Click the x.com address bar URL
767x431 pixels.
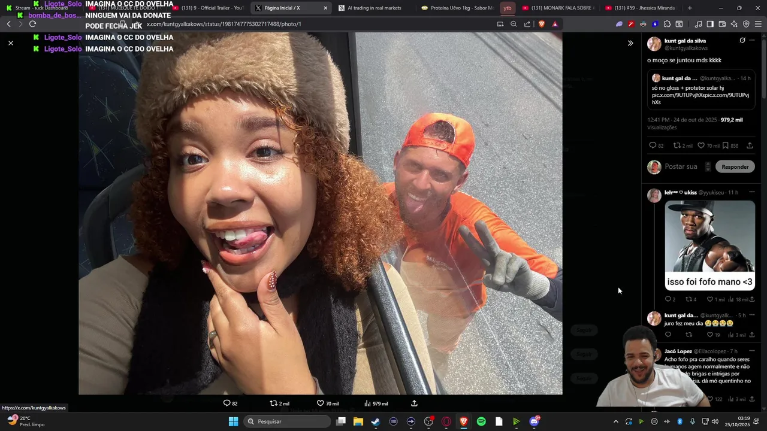coord(224,24)
